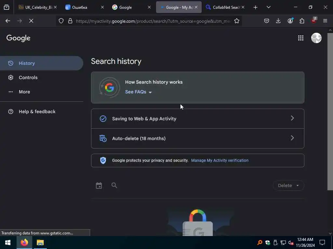Click network tray icon
333x249 pixels.
283,243
